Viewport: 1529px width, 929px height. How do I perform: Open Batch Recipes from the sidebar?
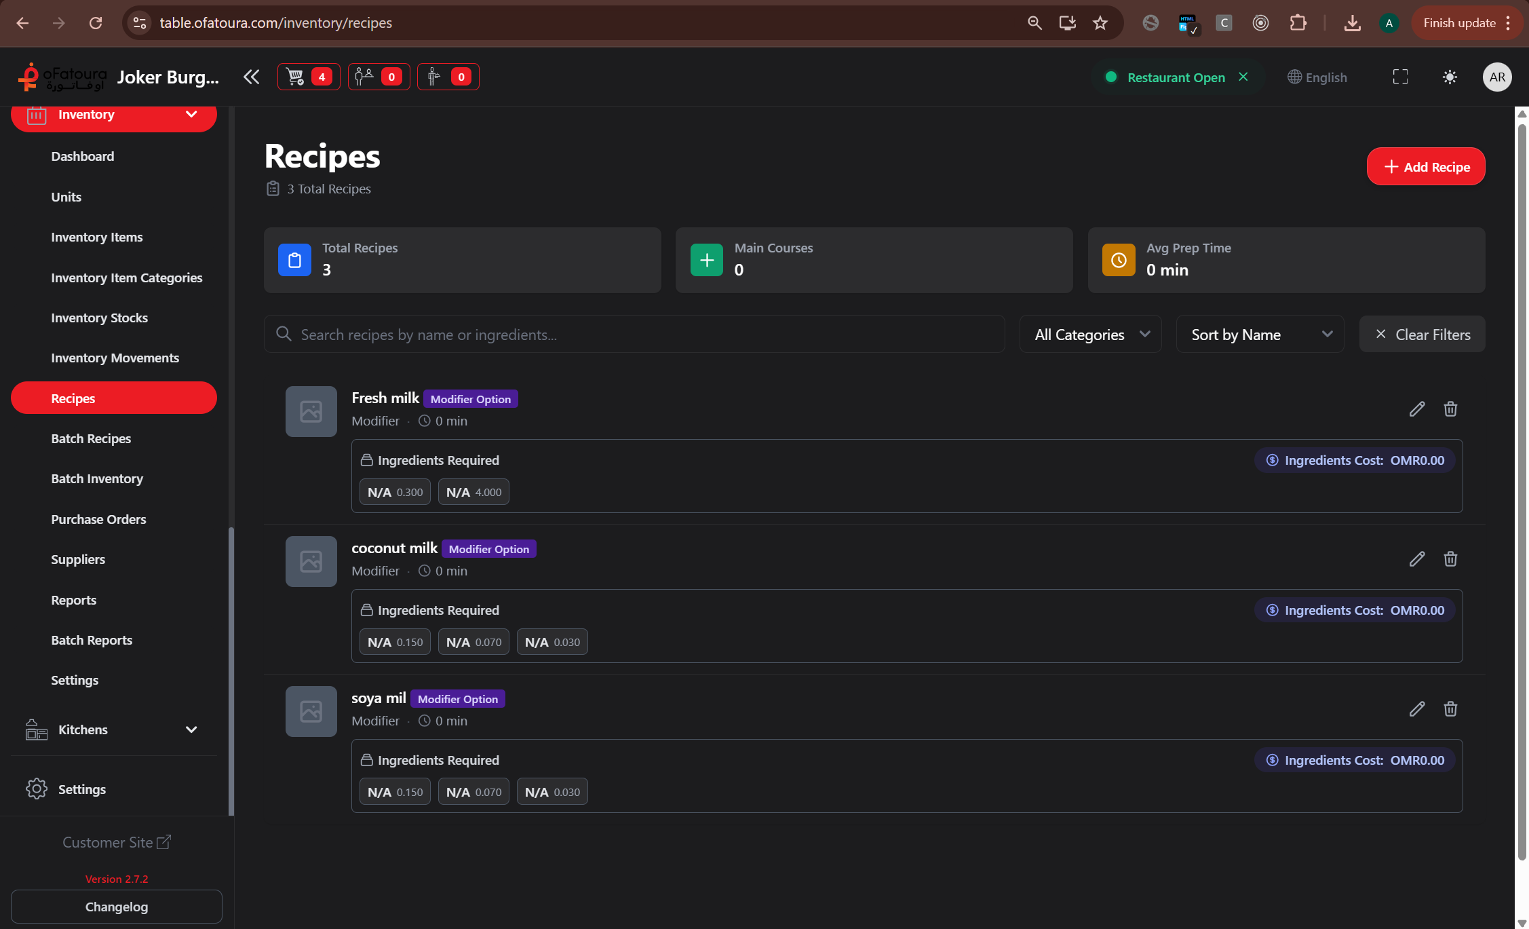(92, 438)
